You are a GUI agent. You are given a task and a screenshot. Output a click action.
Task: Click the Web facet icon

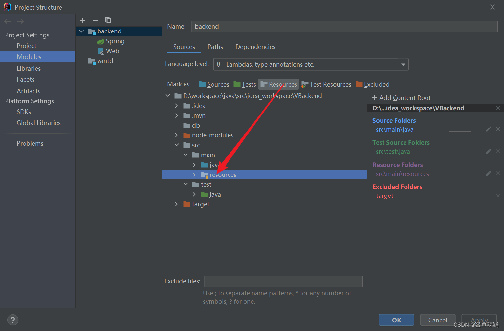point(101,51)
